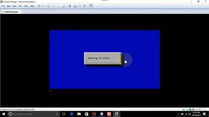
Task: Click the Send Ctrl+Alt+Del toolbar icon
Action: point(48,6)
